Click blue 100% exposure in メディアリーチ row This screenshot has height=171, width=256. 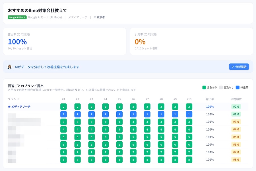click(210, 107)
